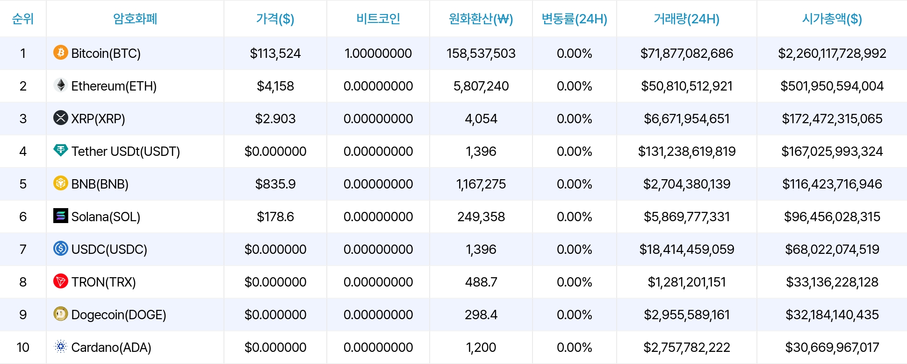Open the Tether USDt(USDT) name link
Viewport: 907px width, 364px height.
pos(126,151)
